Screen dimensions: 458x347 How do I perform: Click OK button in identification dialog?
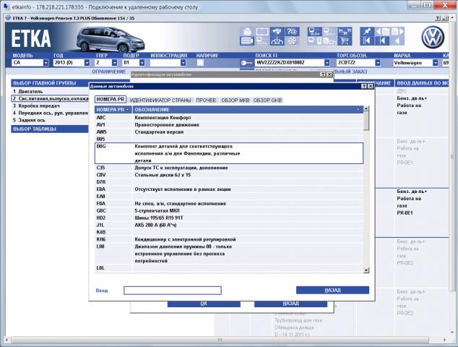click(204, 304)
